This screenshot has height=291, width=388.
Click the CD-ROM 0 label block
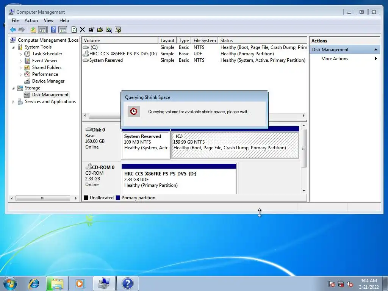(102, 177)
